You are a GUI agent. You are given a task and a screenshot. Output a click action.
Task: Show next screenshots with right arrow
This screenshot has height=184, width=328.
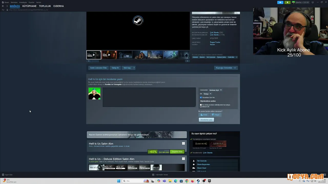pos(187,61)
